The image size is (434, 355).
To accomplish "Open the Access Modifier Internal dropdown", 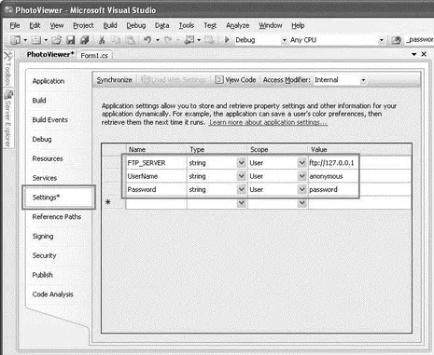I will click(363, 80).
